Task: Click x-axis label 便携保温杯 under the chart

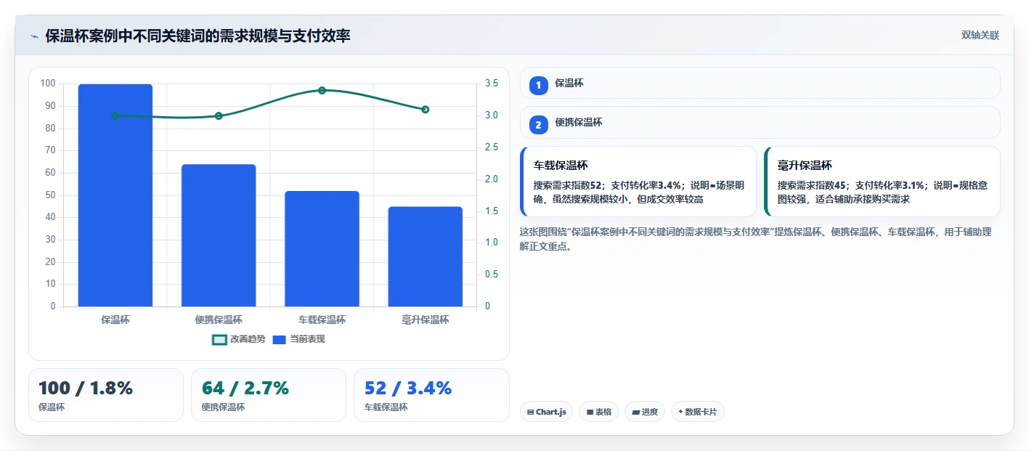Action: click(x=219, y=320)
